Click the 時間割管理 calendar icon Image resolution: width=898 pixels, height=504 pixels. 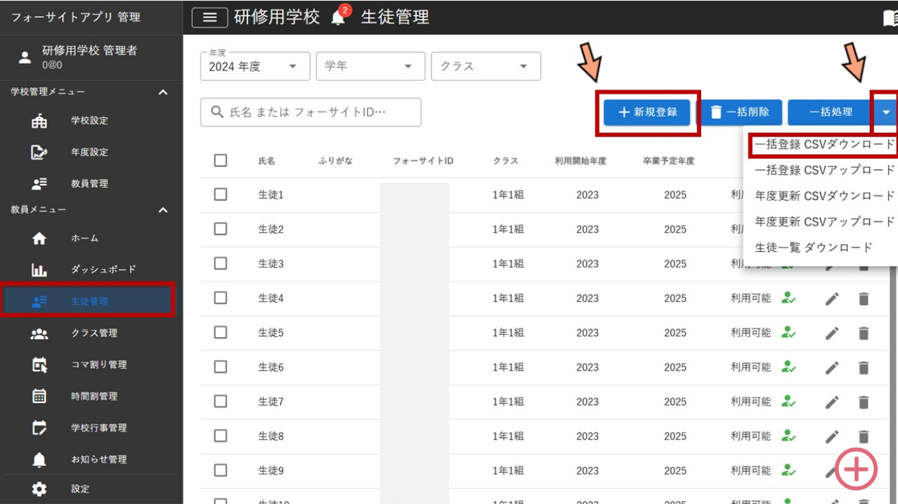coord(39,396)
